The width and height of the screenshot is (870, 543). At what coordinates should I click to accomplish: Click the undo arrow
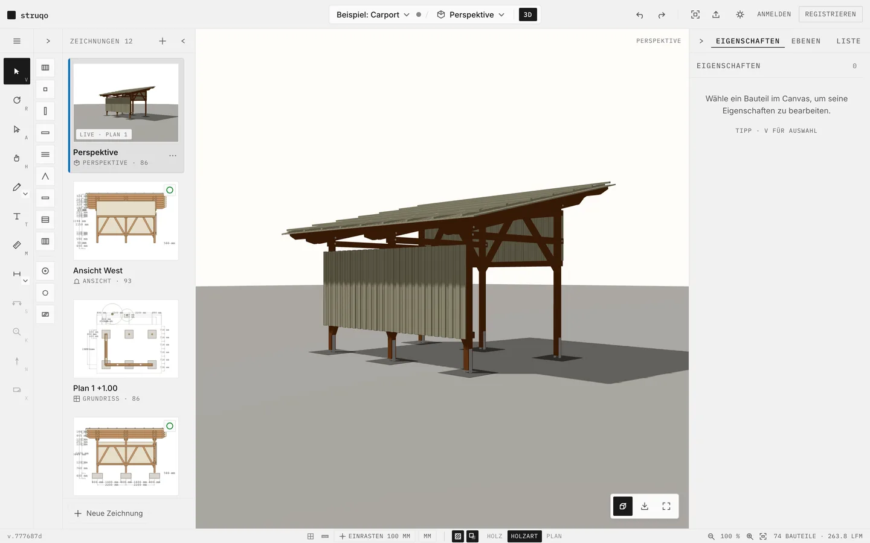640,15
